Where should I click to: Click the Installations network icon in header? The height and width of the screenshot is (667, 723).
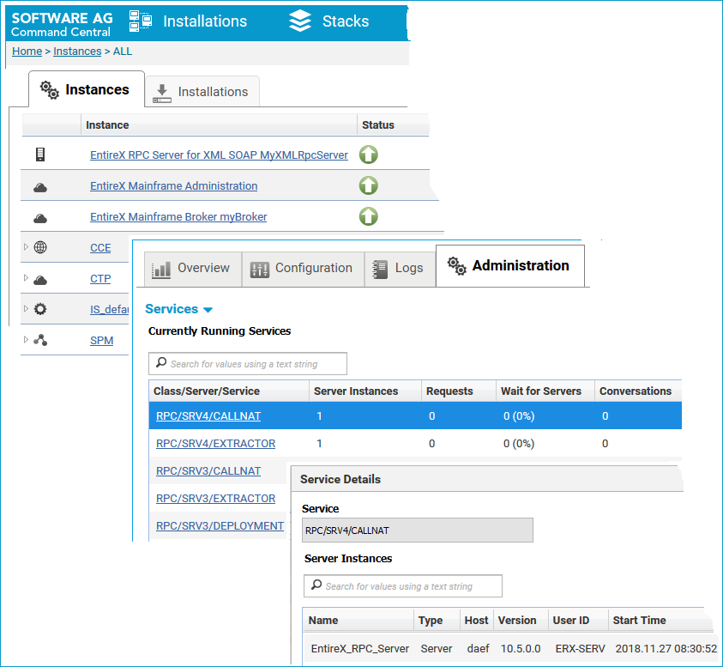[140, 21]
